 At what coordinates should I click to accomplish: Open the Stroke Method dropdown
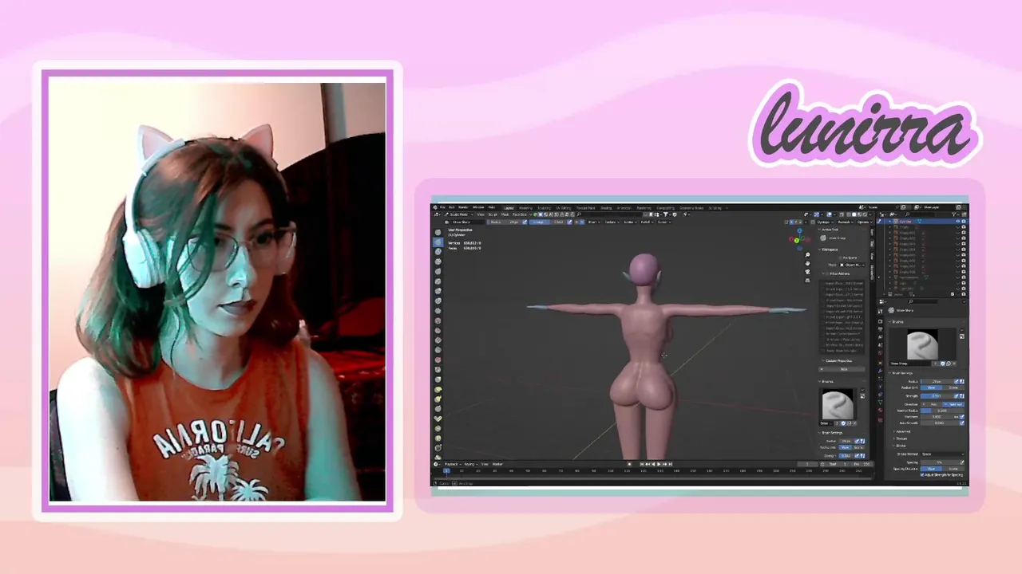pos(943,454)
